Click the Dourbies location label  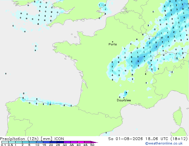[x=124, y=100]
